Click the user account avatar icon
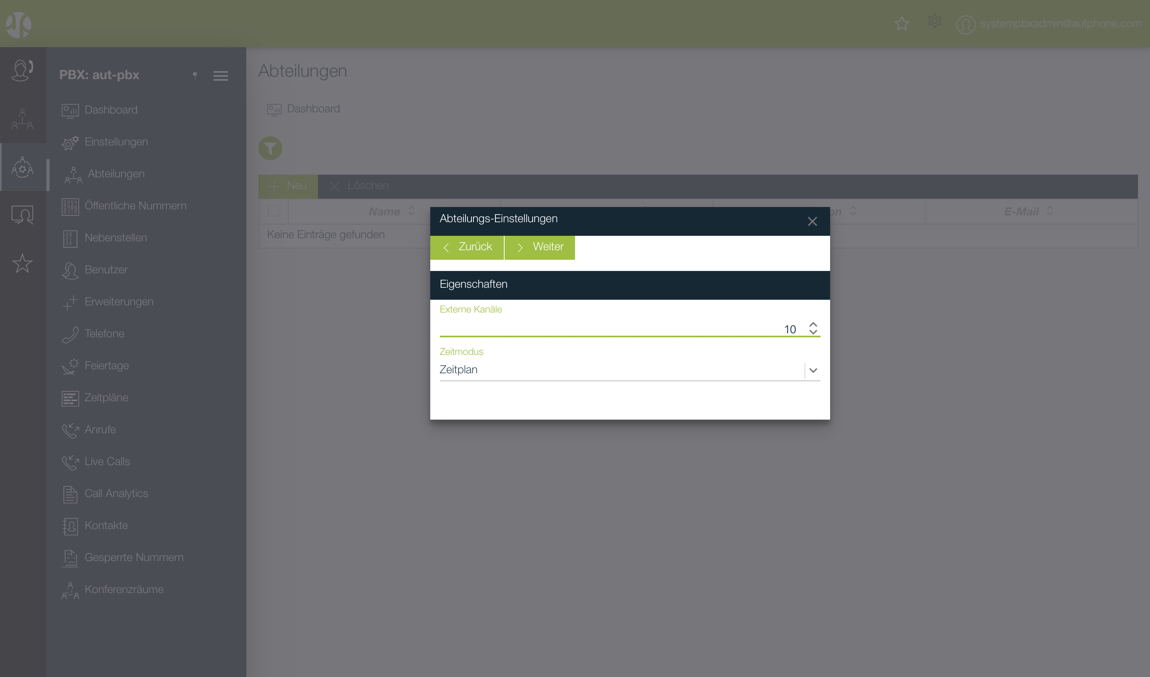This screenshot has height=677, width=1150. [965, 24]
